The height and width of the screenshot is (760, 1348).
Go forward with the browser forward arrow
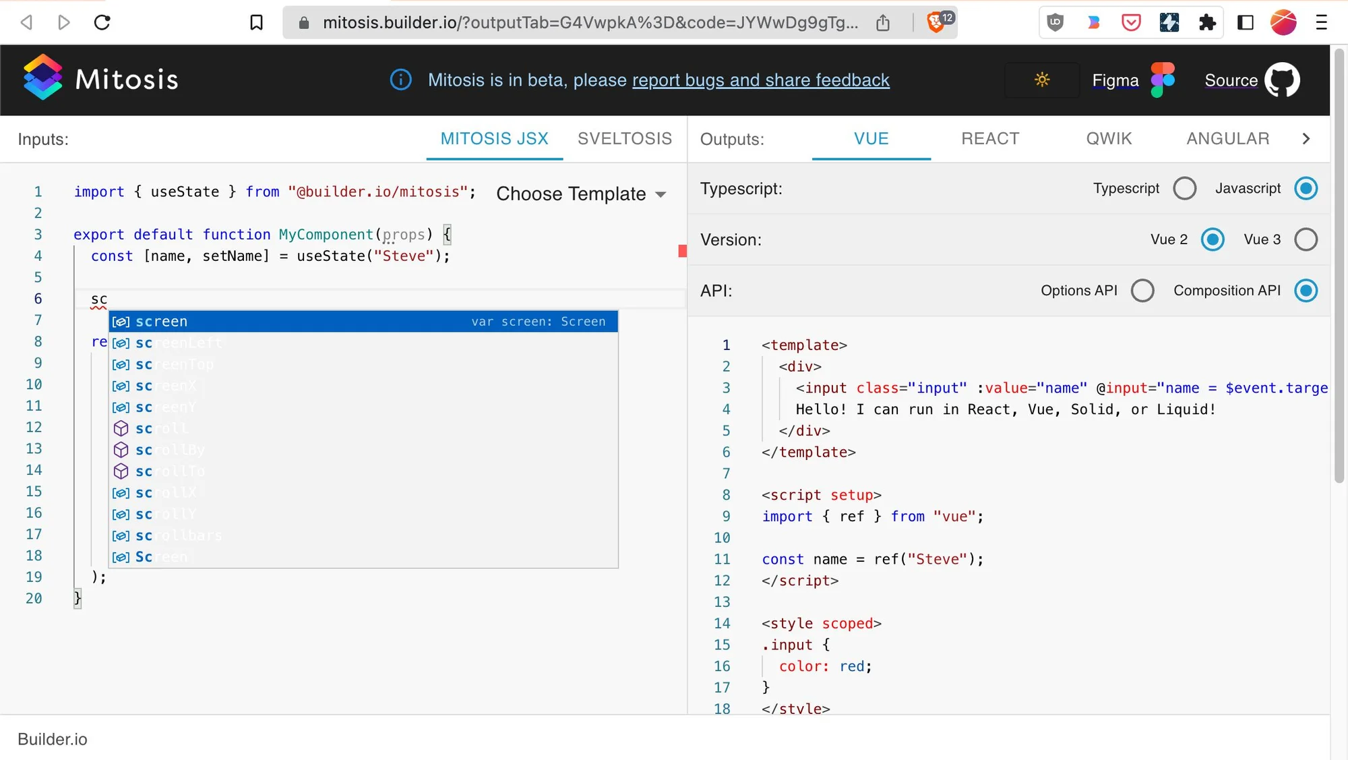[x=64, y=23]
